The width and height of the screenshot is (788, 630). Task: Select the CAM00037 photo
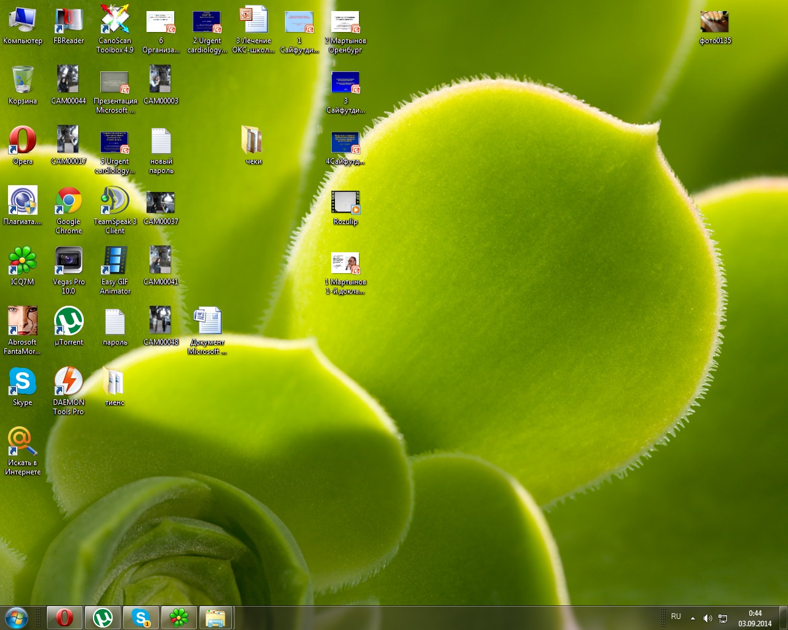pos(161,208)
